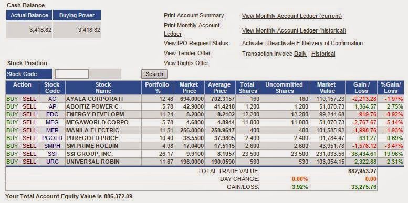Click the Uncommitted Shares column header
Screen dimensions: 408x203
point(284,88)
